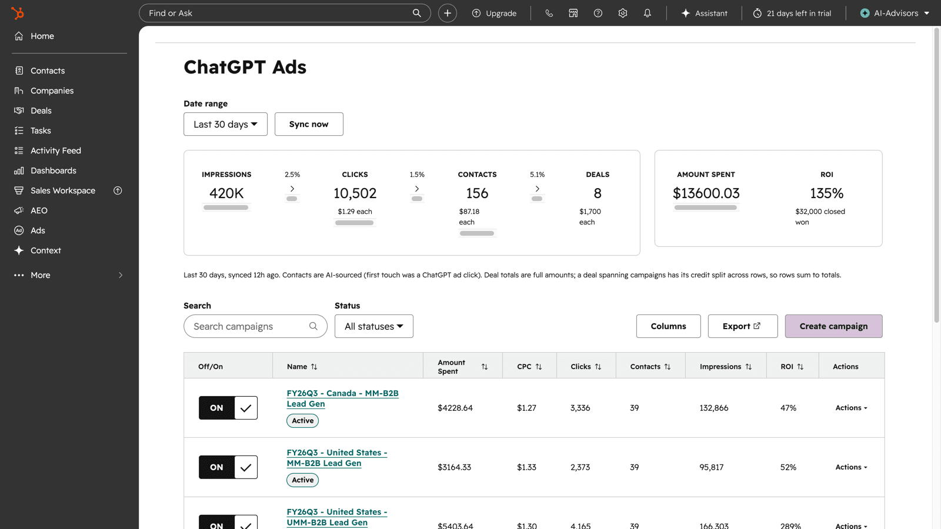This screenshot has height=529, width=941.
Task: Click the Upgrade arrow icon
Action: pyautogui.click(x=476, y=13)
